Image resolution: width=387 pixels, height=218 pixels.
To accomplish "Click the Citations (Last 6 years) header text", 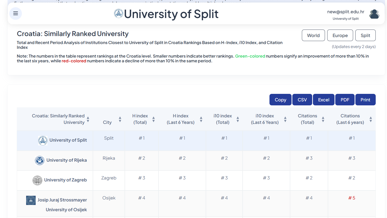I will (350, 119).
